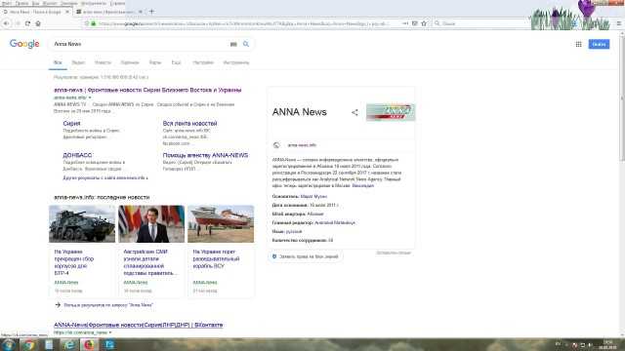Screen dimensions: 625x351
Task: Click inside the Google search field
Action: (140, 44)
